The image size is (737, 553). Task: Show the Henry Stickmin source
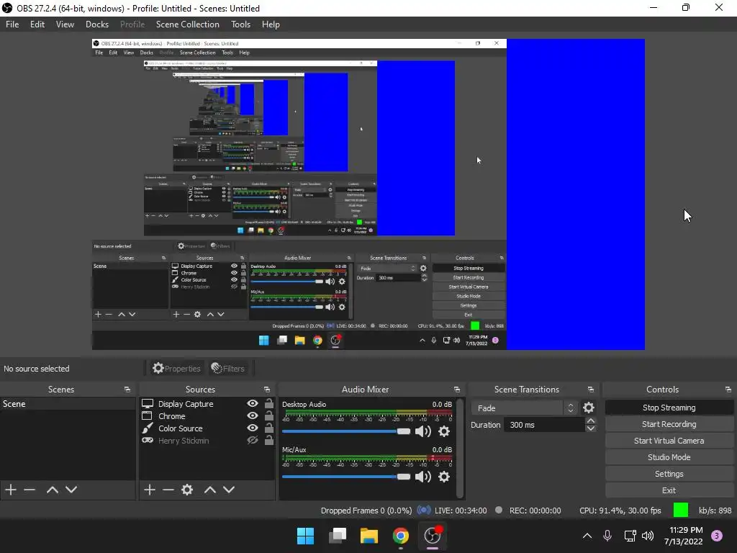coord(253,440)
